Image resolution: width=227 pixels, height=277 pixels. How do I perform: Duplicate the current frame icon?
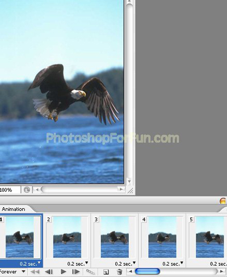coord(106,272)
